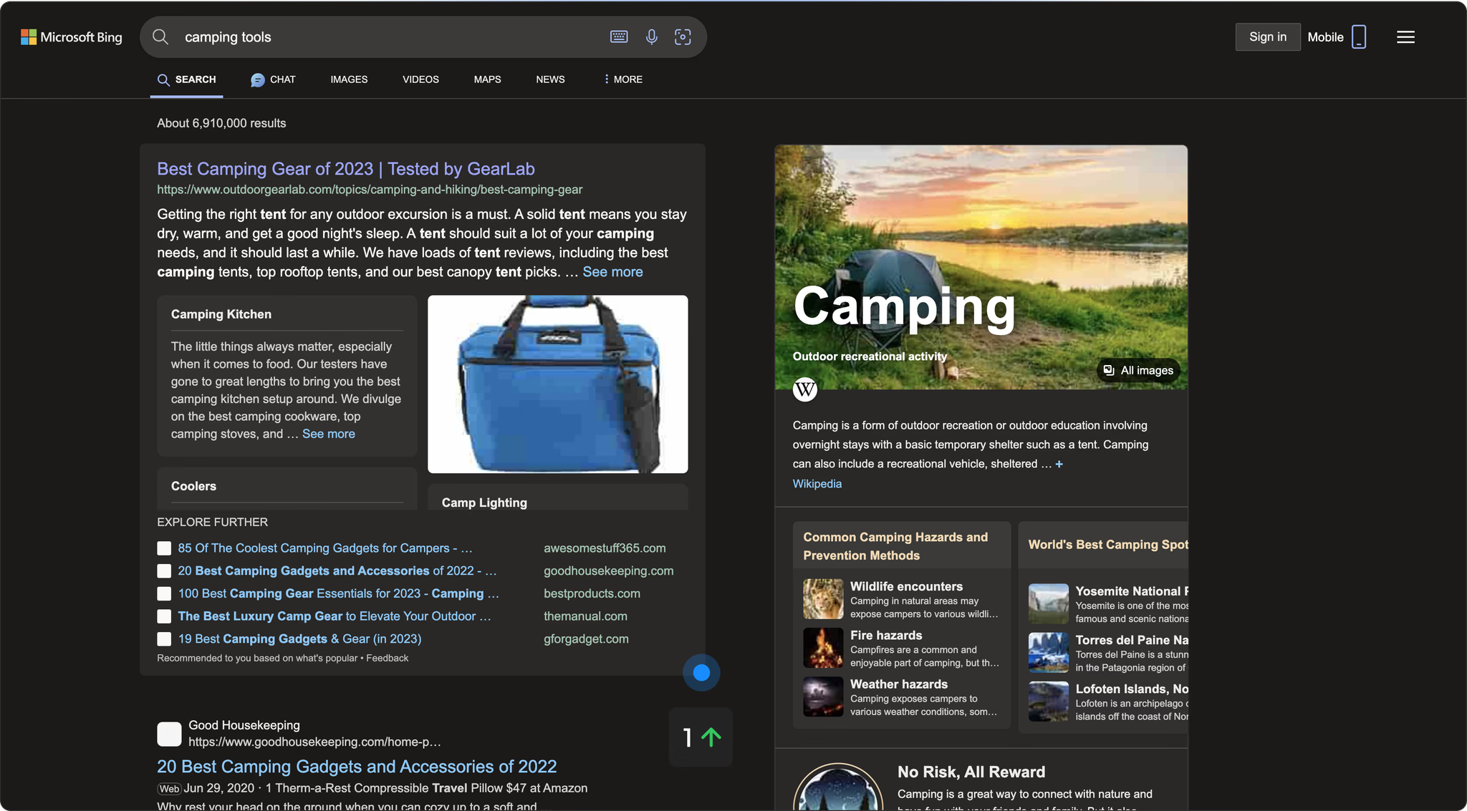The image size is (1467, 811).
Task: Click Common Camping Hazards and Prevention Methods heading
Action: (x=895, y=546)
